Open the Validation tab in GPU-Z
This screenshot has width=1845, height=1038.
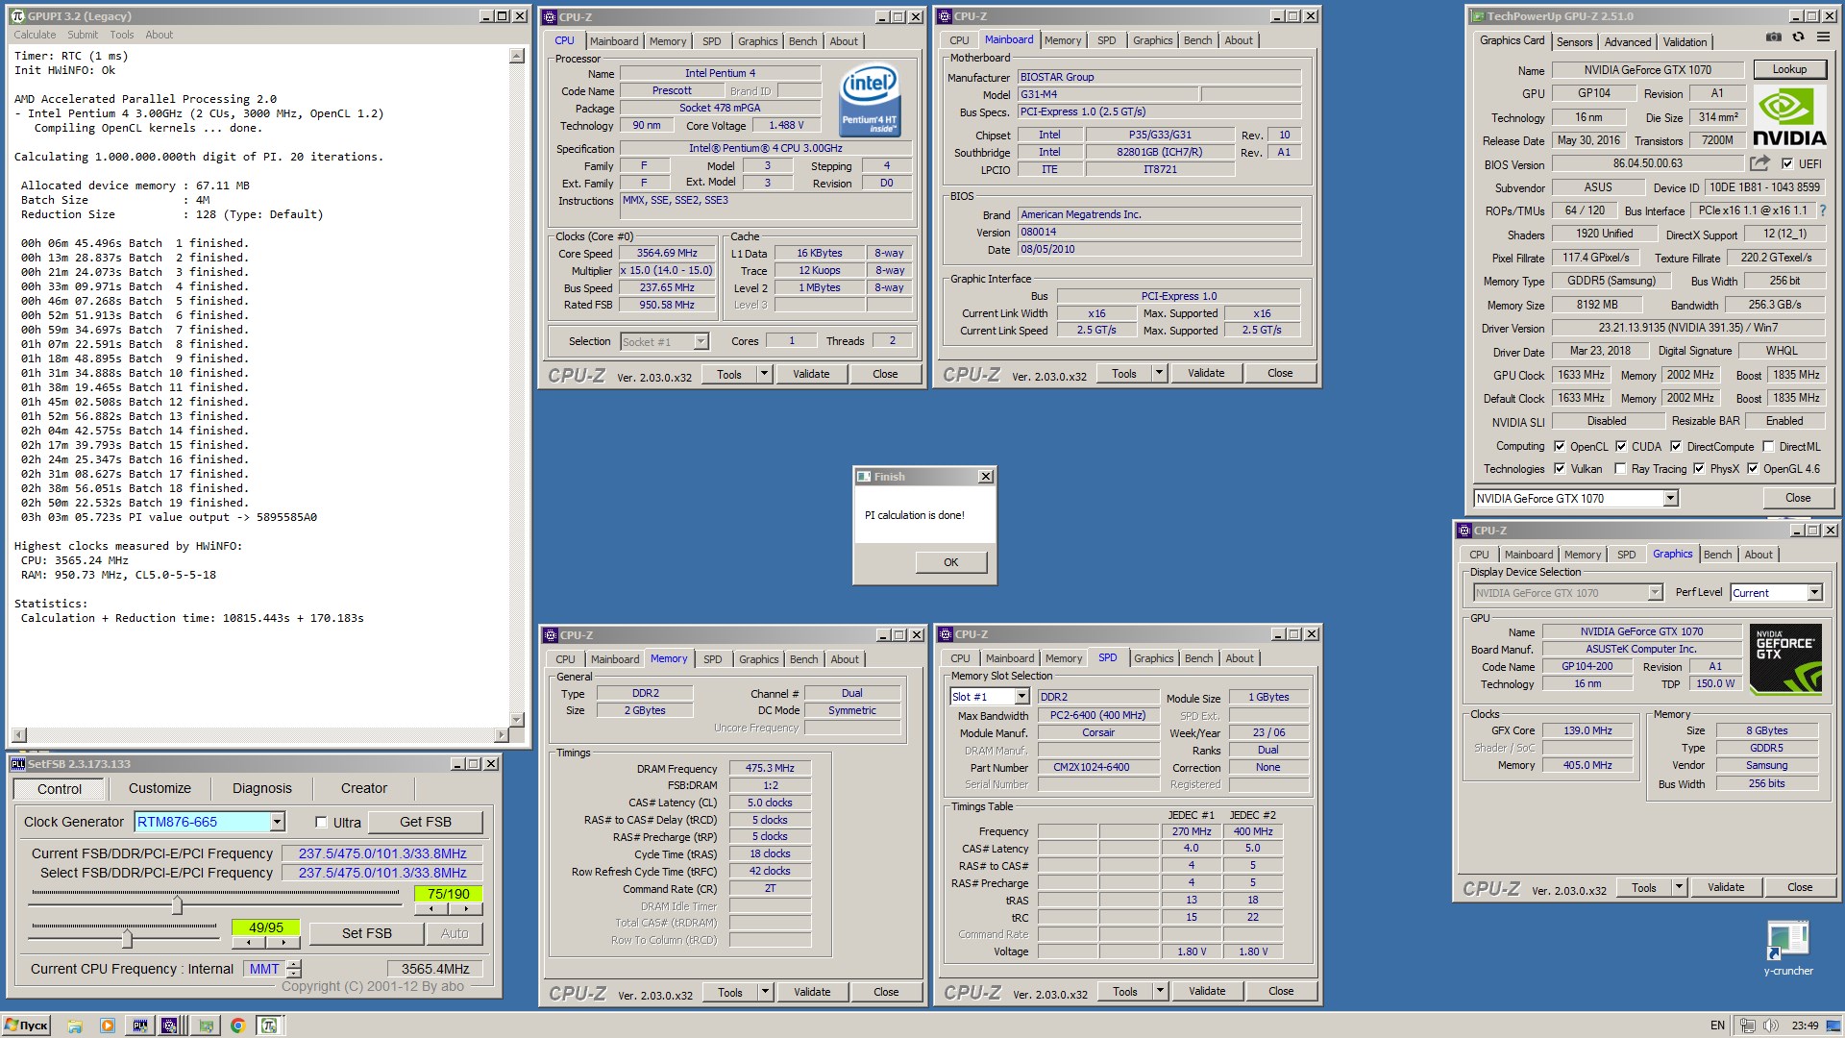[x=1685, y=41]
